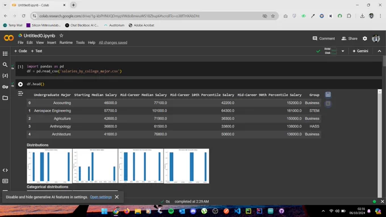386x217 pixels.
Task: Open the Insert menu
Action: pos(52,42)
